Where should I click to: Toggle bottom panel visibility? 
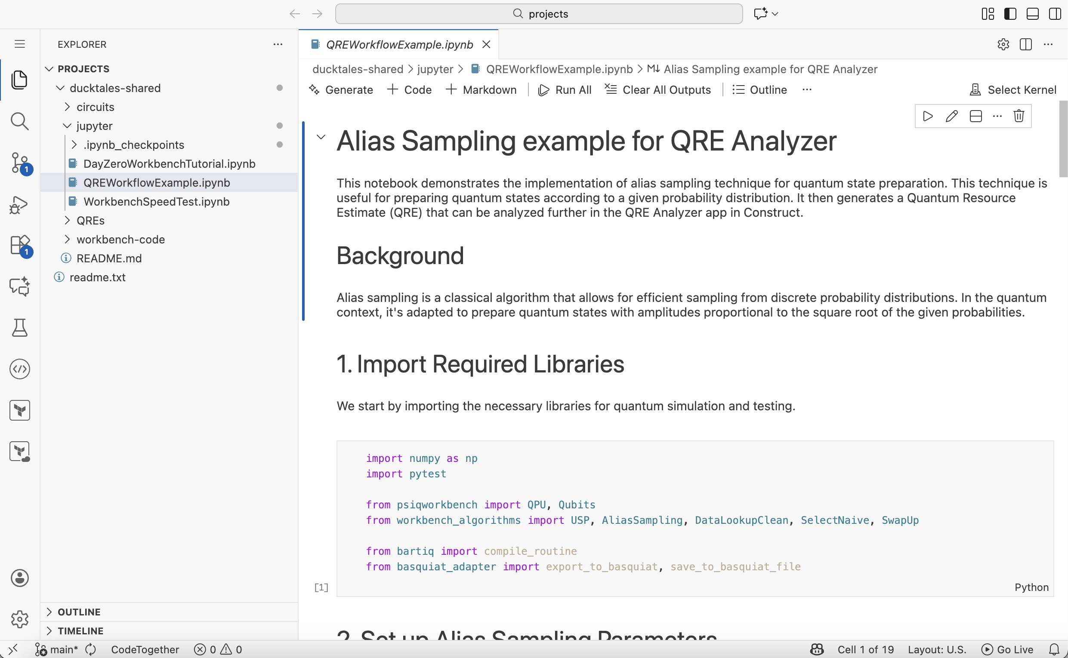tap(1033, 14)
